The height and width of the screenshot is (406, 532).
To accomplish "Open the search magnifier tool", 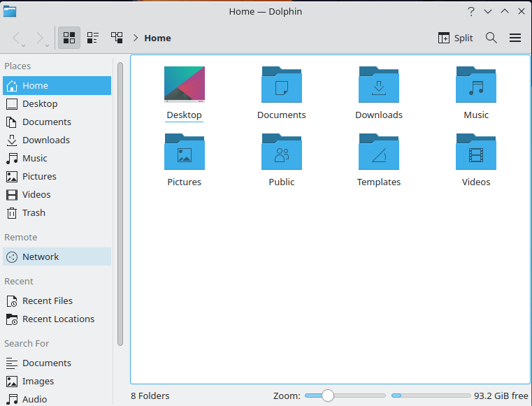I will coord(491,38).
